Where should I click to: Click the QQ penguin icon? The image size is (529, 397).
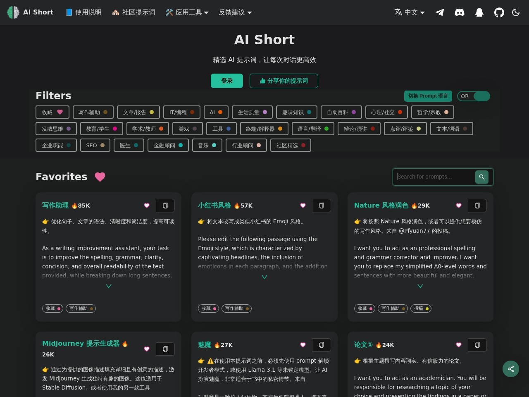(479, 12)
